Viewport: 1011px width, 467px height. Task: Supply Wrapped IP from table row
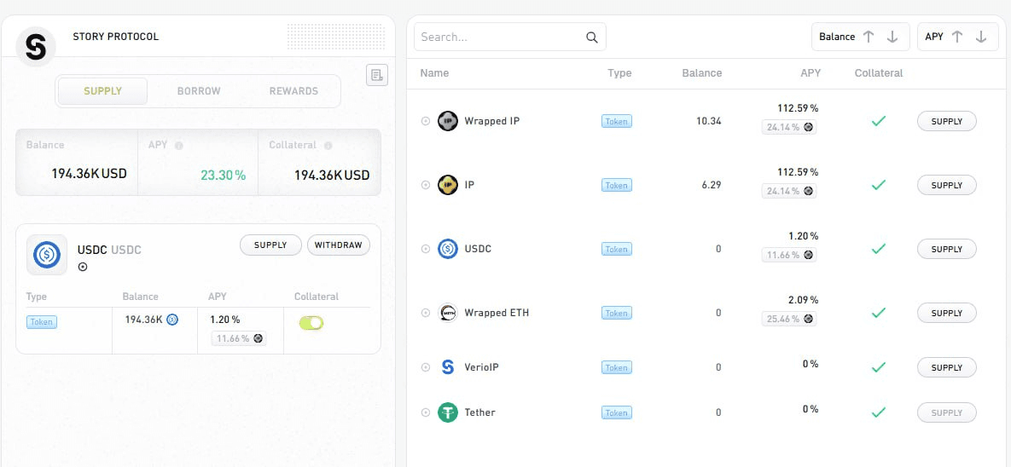point(946,121)
